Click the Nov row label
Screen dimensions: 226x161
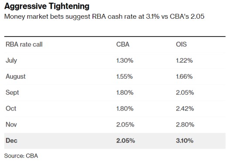(11, 124)
